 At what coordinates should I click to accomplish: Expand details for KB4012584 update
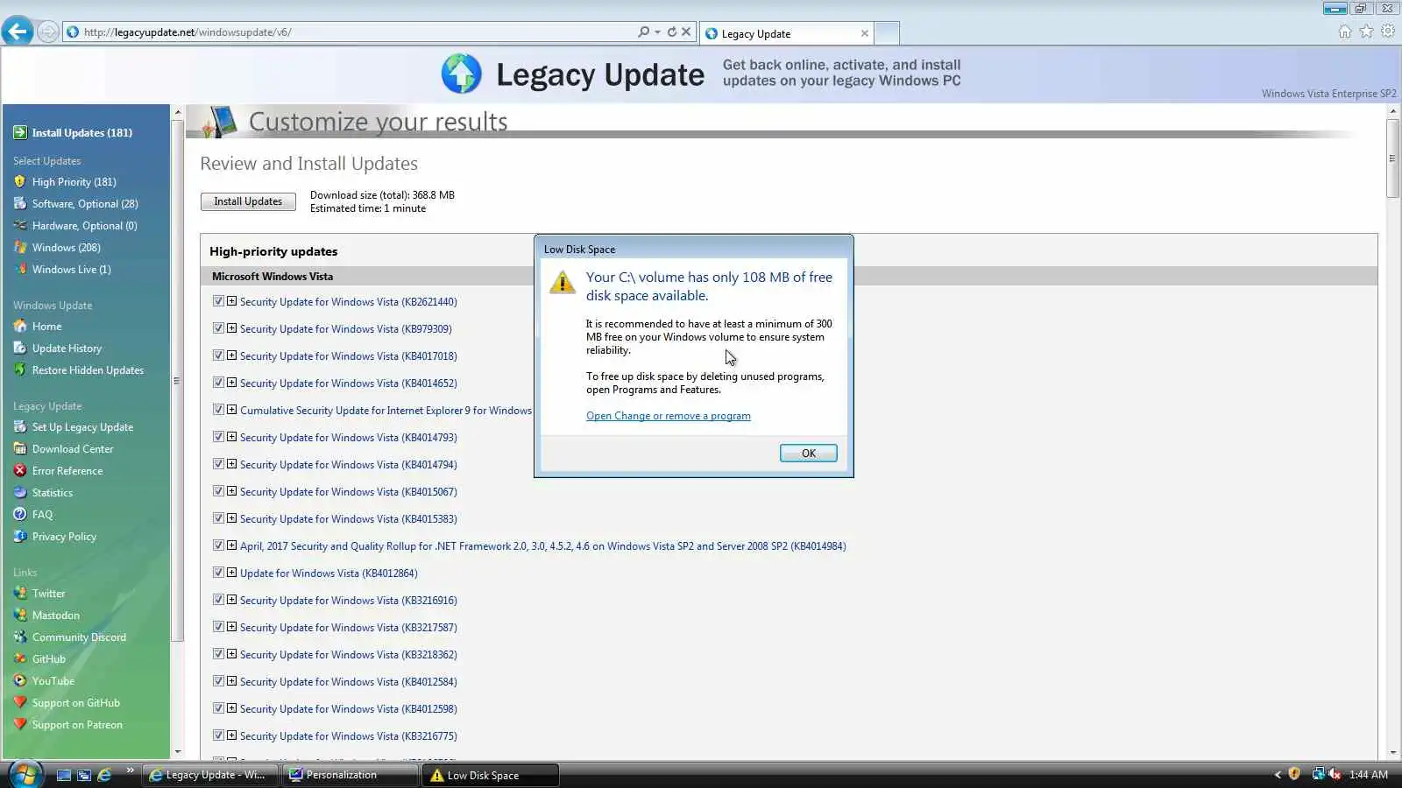pos(231,681)
